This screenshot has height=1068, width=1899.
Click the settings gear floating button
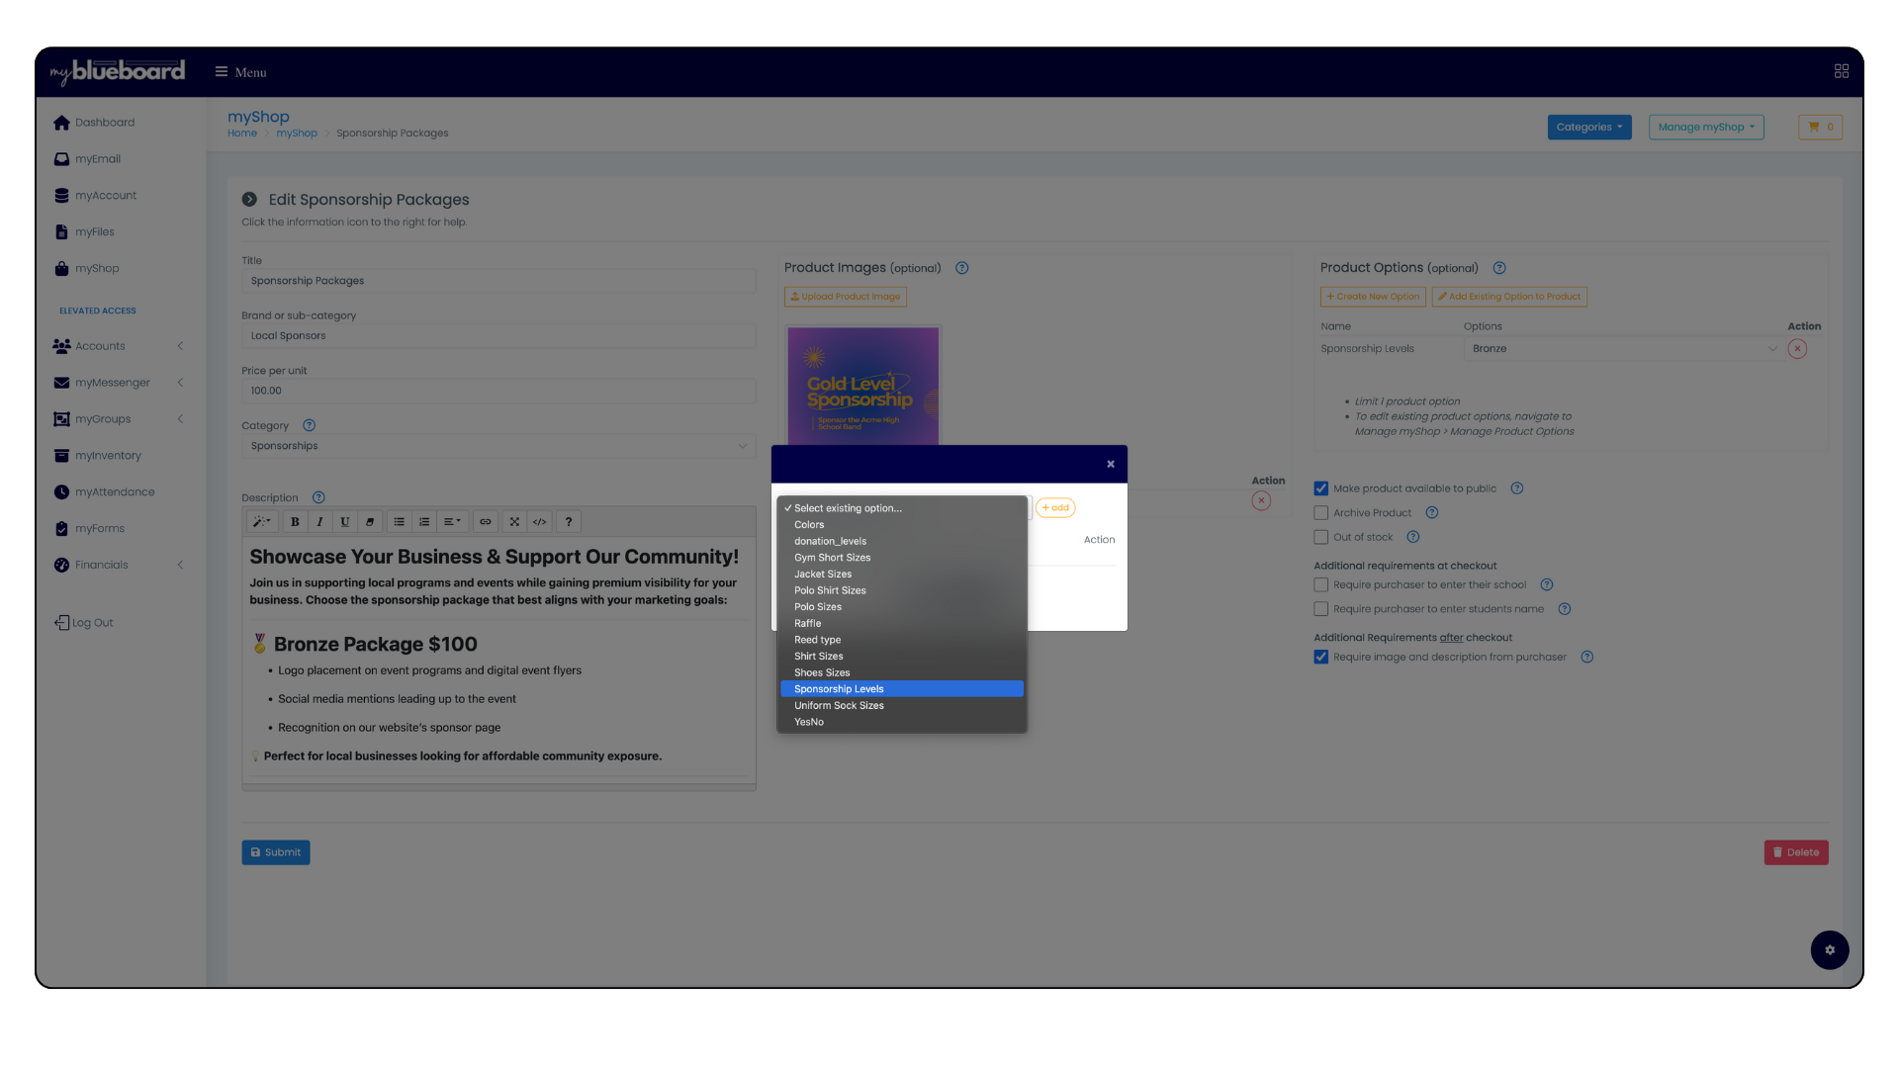[x=1829, y=950]
